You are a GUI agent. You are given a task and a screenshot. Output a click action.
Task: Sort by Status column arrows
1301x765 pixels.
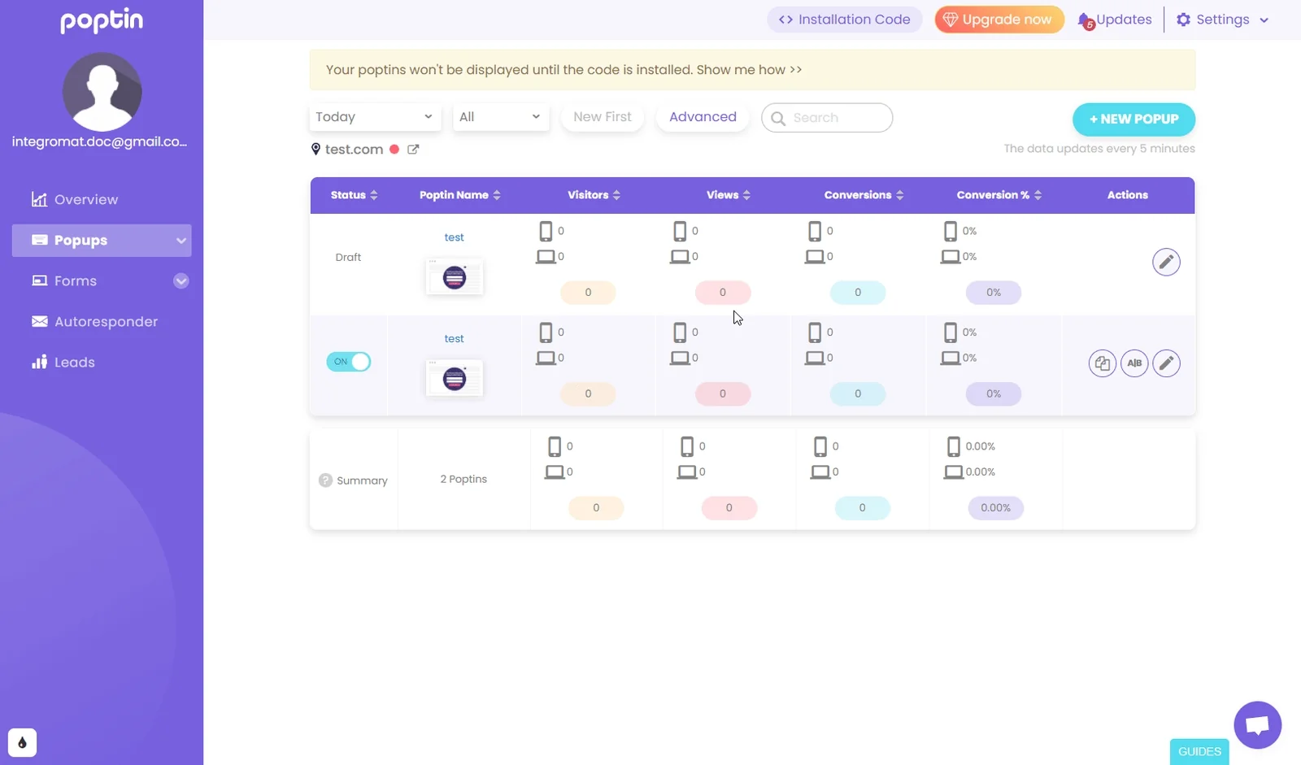374,195
